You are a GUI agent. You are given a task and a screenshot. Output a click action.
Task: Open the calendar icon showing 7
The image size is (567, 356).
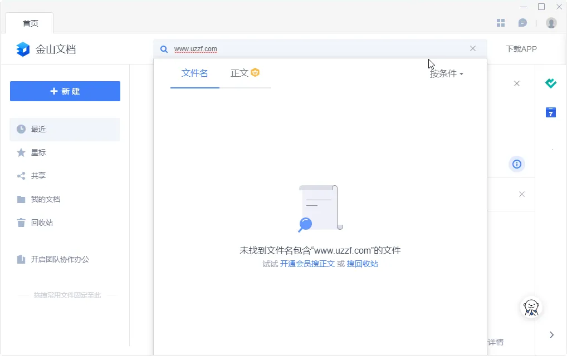pos(550,112)
